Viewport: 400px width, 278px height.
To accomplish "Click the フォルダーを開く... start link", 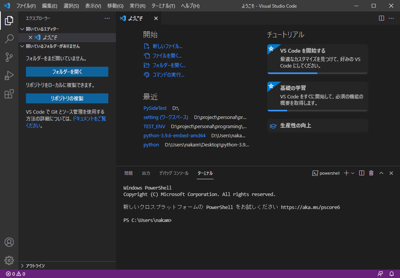I will (165, 65).
